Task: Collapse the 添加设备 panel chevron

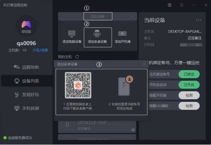Action: click(x=132, y=16)
